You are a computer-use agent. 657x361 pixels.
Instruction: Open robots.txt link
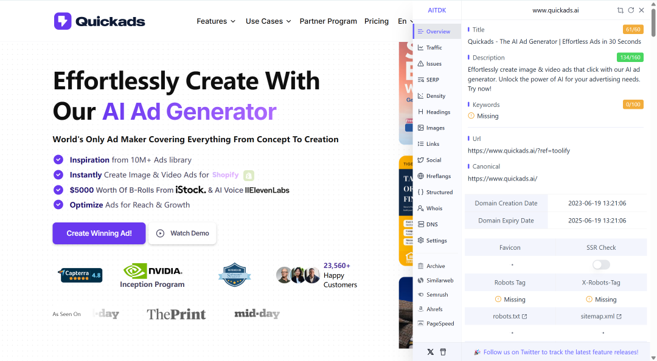coord(510,316)
